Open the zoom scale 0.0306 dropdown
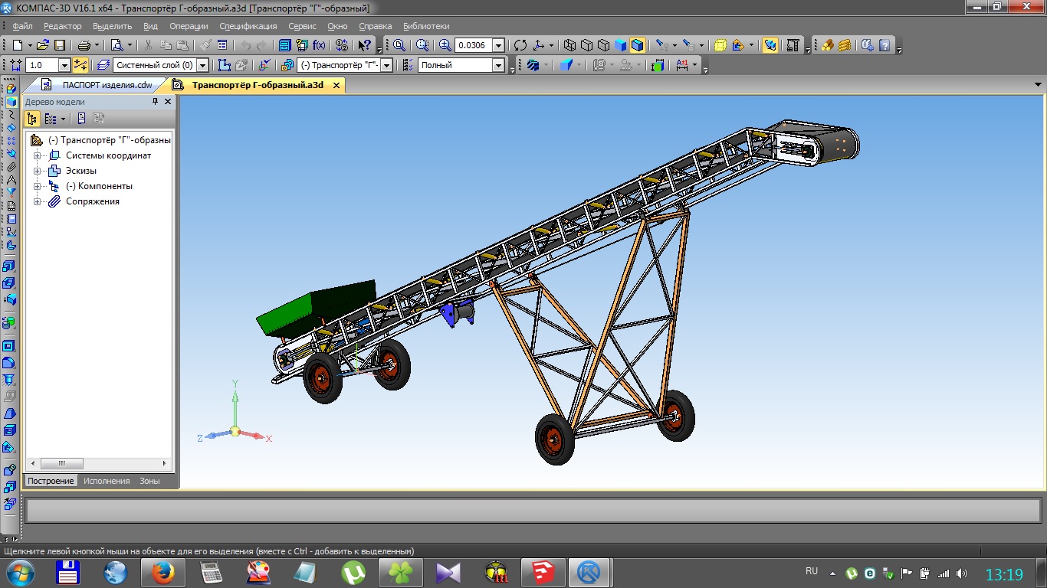1047x588 pixels. pos(499,45)
